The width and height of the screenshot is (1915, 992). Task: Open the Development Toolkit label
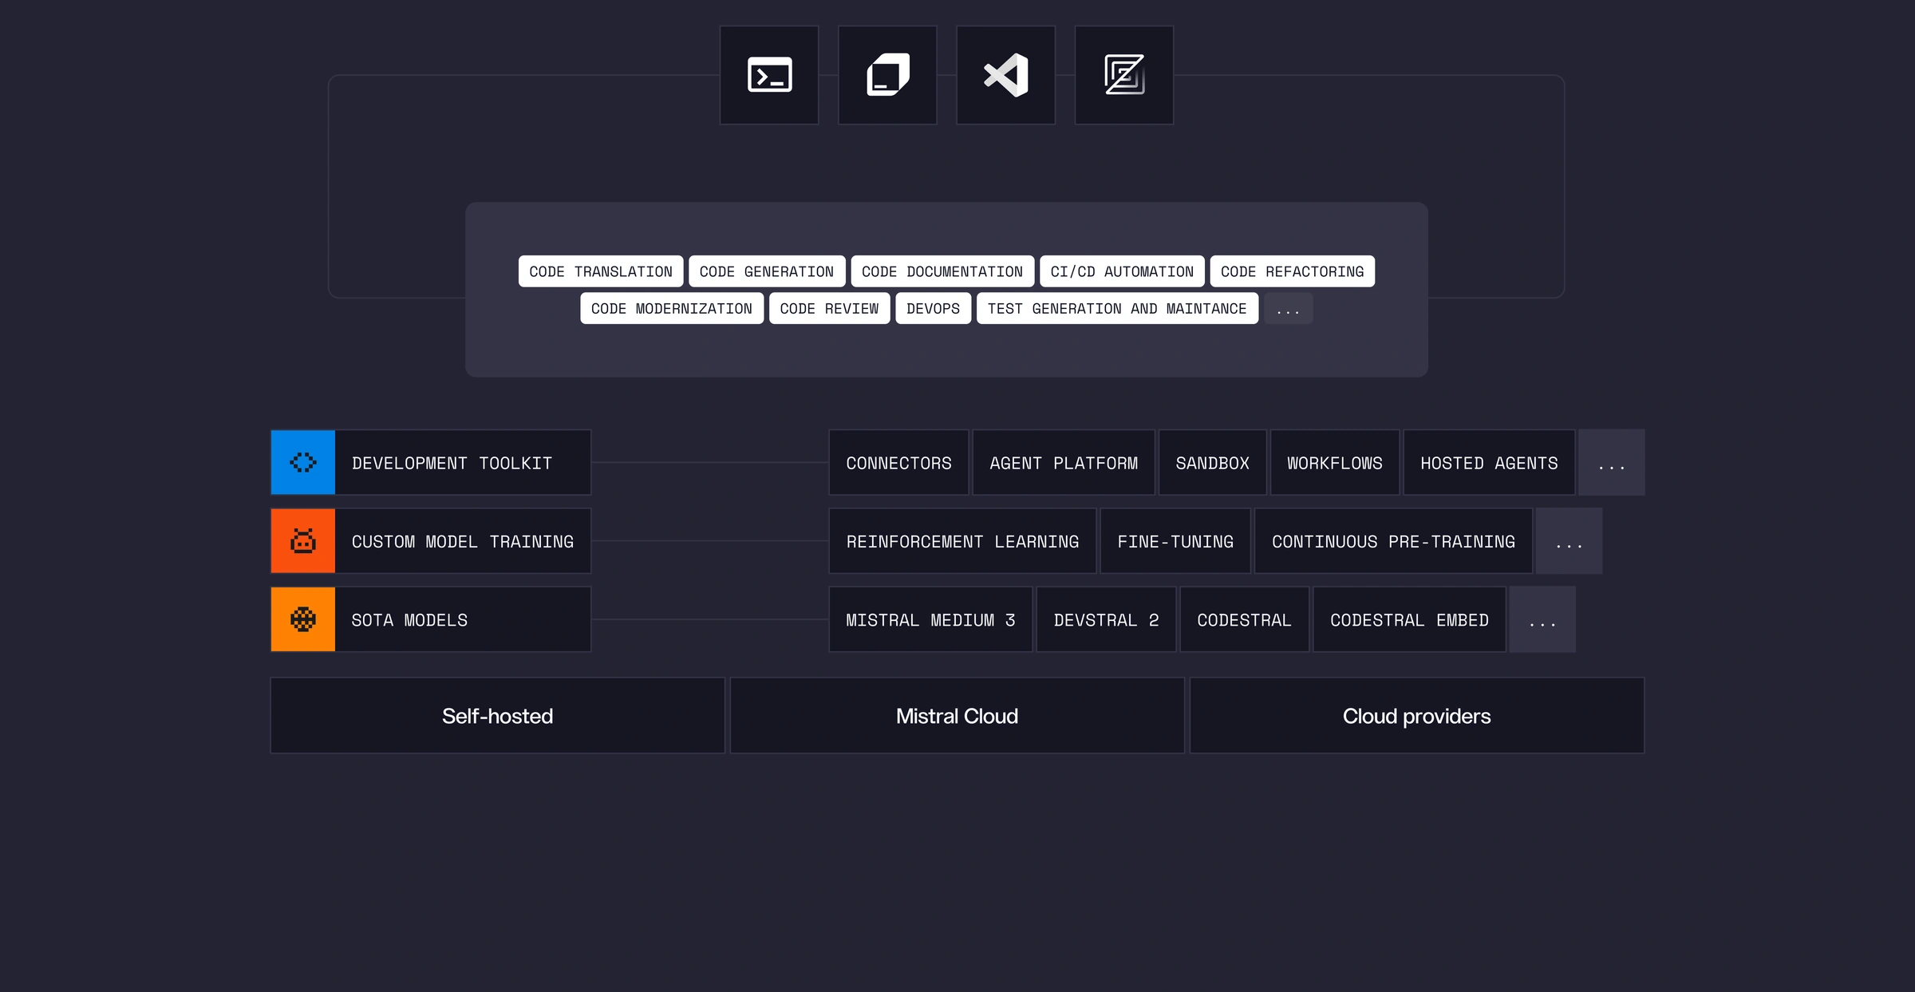[463, 462]
